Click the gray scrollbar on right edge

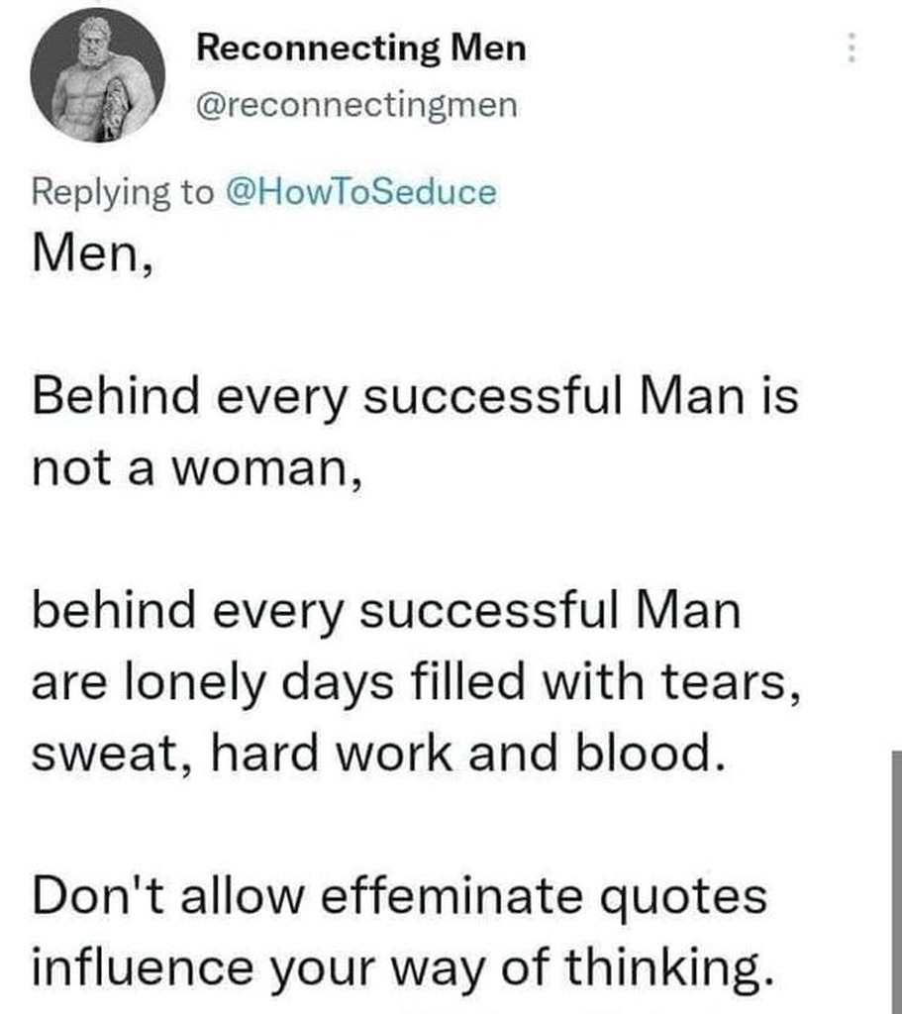[895, 881]
